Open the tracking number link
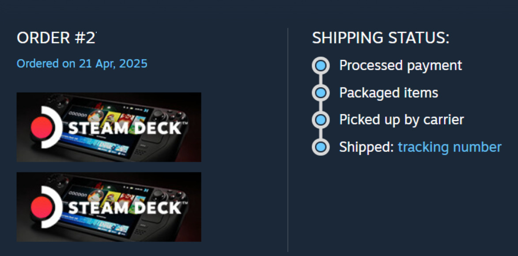 (x=450, y=147)
